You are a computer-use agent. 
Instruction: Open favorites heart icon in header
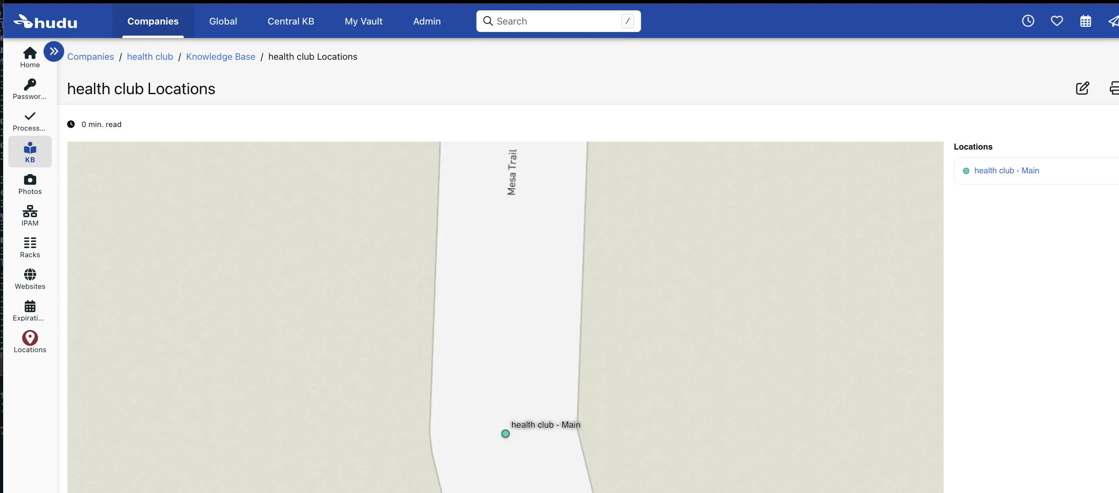[1056, 21]
